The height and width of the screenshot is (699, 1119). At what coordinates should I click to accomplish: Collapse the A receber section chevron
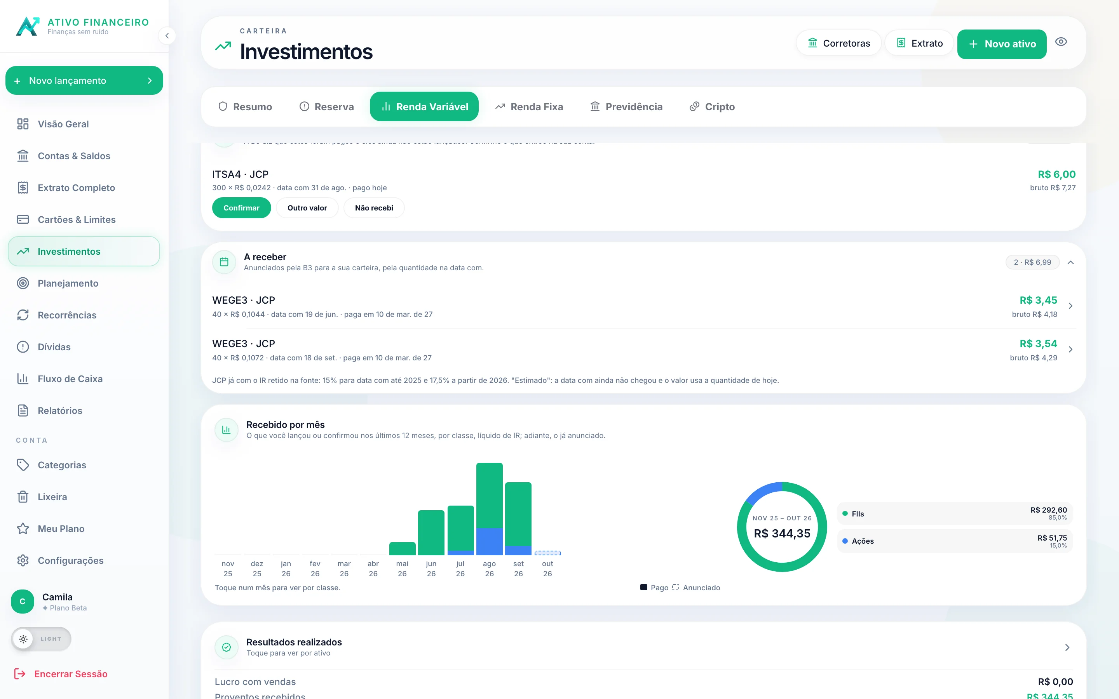1070,263
